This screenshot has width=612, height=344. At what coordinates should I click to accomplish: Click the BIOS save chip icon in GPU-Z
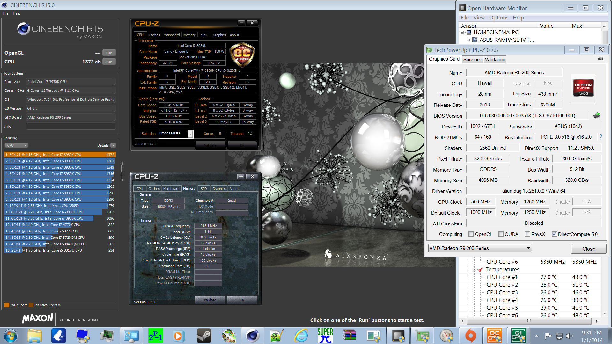tap(596, 115)
